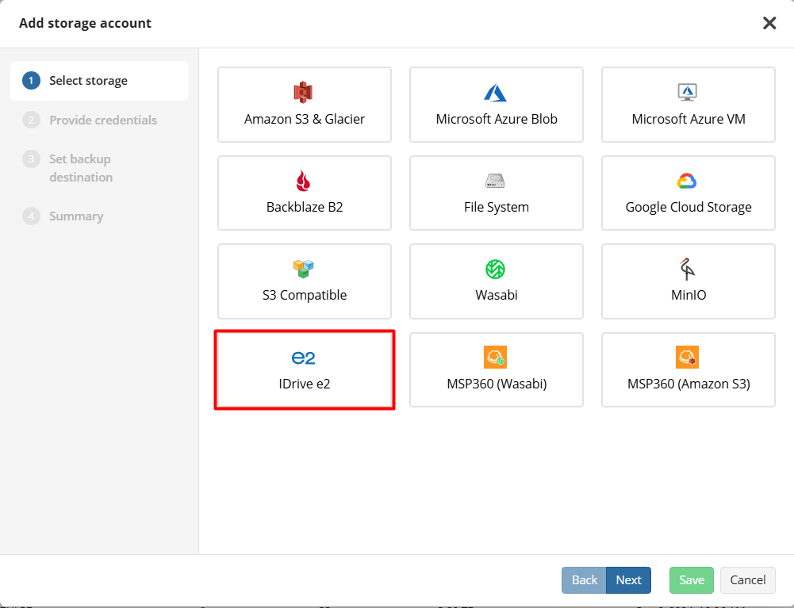Click the Amazon S3 & Glacier label
The width and height of the screenshot is (794, 608).
click(x=305, y=119)
